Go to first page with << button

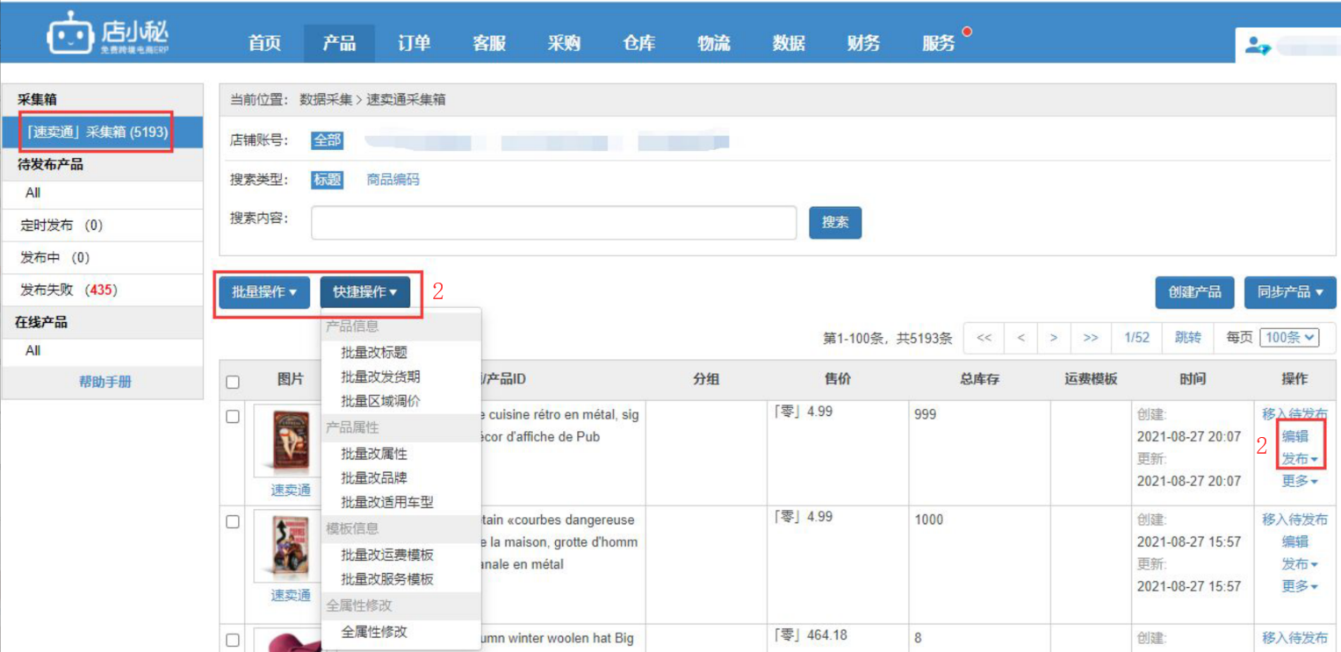tap(984, 338)
